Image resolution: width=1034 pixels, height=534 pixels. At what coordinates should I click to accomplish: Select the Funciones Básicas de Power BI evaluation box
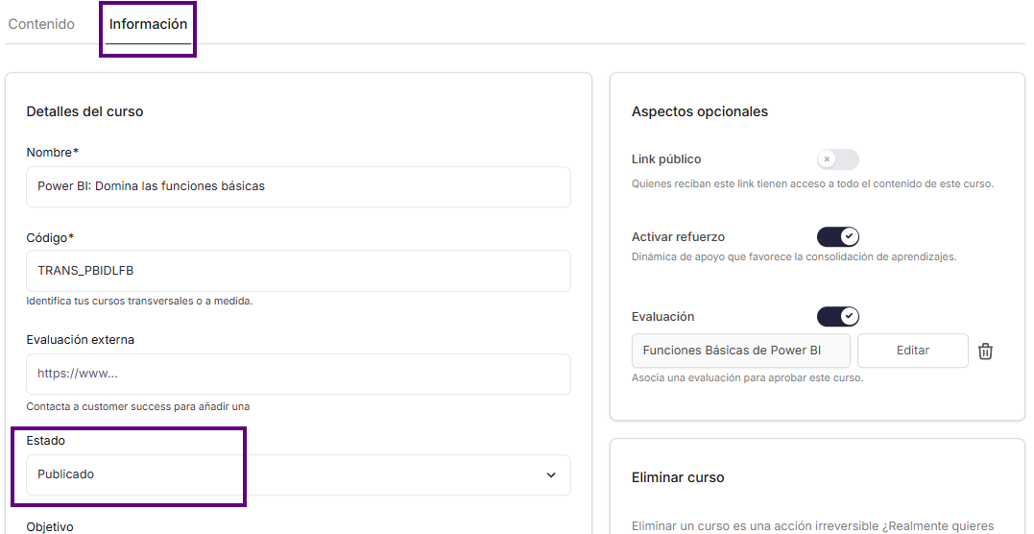[x=740, y=351]
